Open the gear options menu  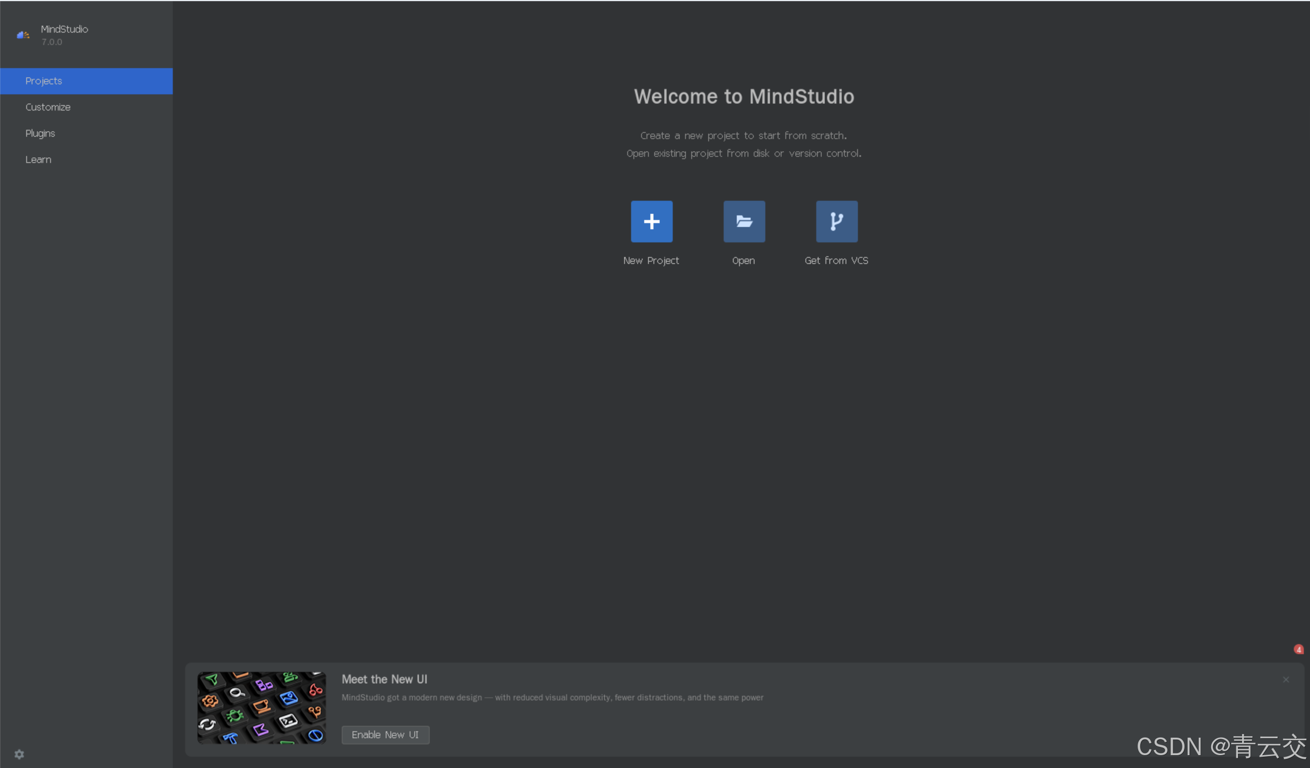point(19,754)
